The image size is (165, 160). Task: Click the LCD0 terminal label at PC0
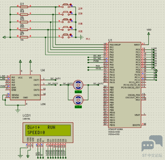tap(154, 48)
